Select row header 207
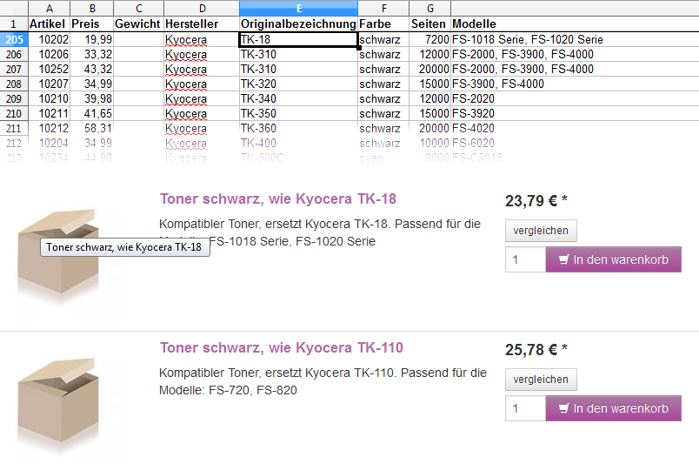Image resolution: width=699 pixels, height=464 pixels. [x=14, y=70]
